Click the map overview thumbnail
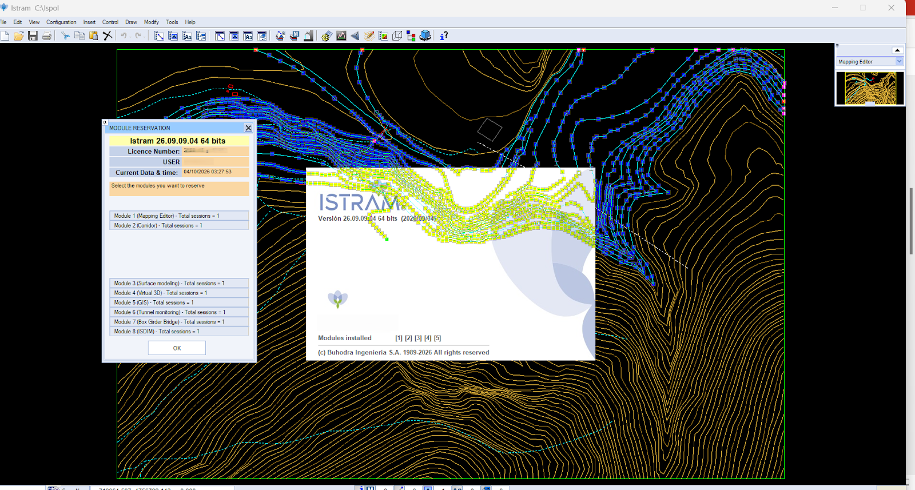This screenshot has width=915, height=490. [870, 88]
